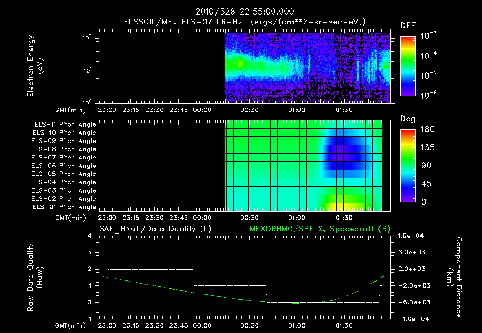482x333 pixels.
Task: Click the 6.0e+03 tick on the distance axis
Action: (x=412, y=252)
